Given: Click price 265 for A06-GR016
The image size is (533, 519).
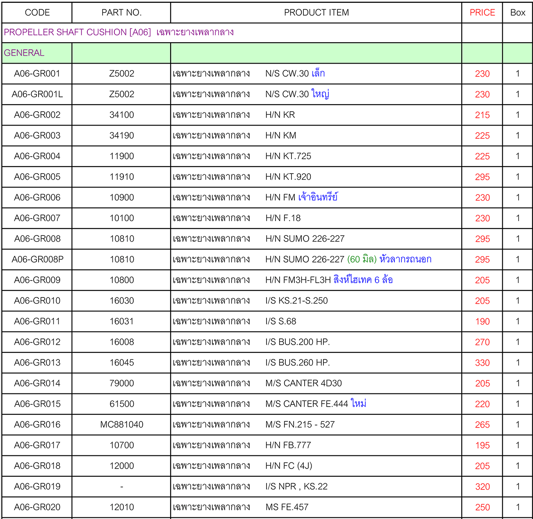Looking at the screenshot, I should [482, 425].
